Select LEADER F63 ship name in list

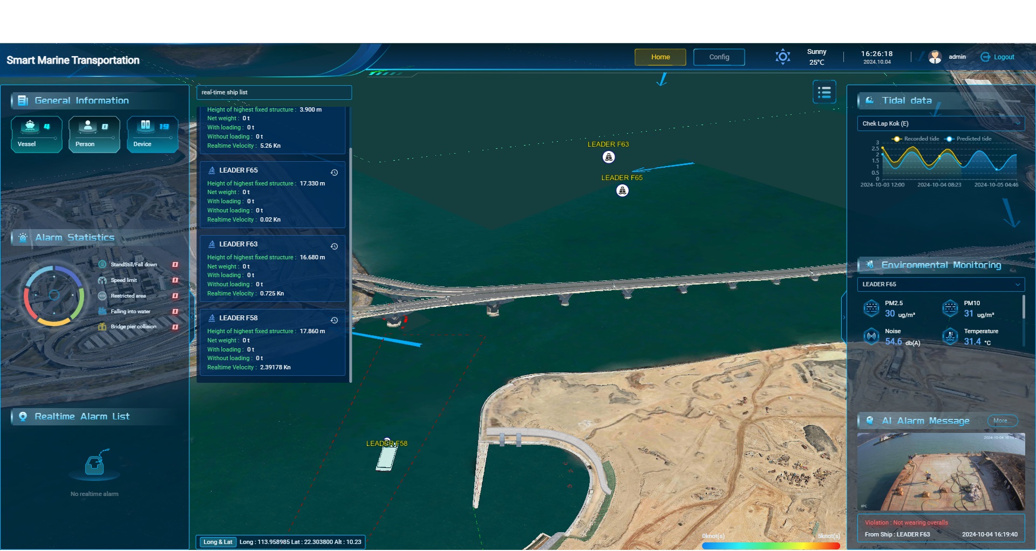238,244
